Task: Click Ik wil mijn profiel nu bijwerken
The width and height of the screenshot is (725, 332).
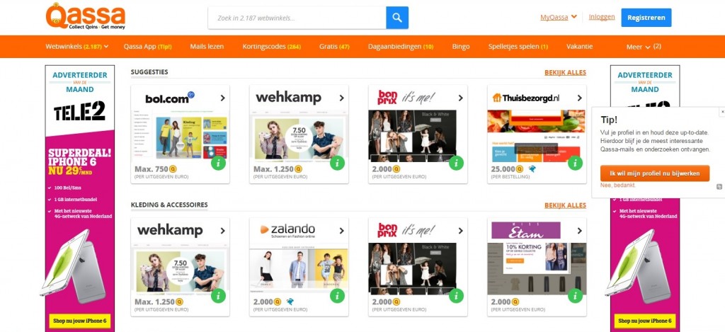Action: pos(655,173)
